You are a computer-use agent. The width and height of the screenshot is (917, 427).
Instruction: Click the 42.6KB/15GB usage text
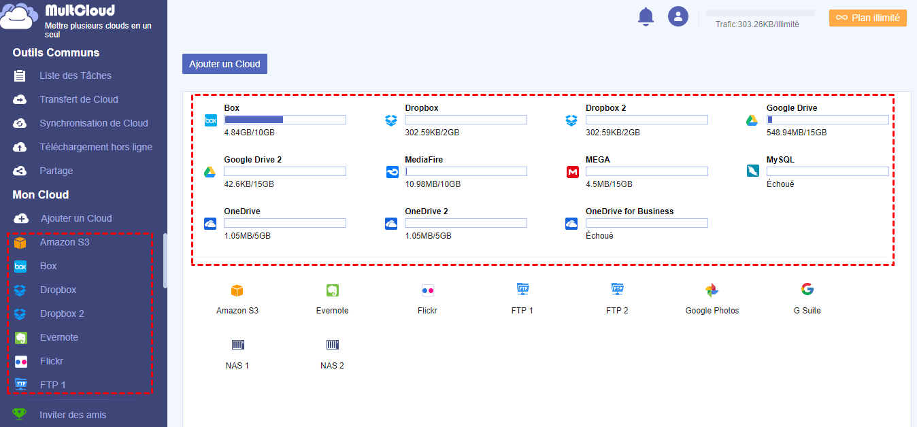249,184
